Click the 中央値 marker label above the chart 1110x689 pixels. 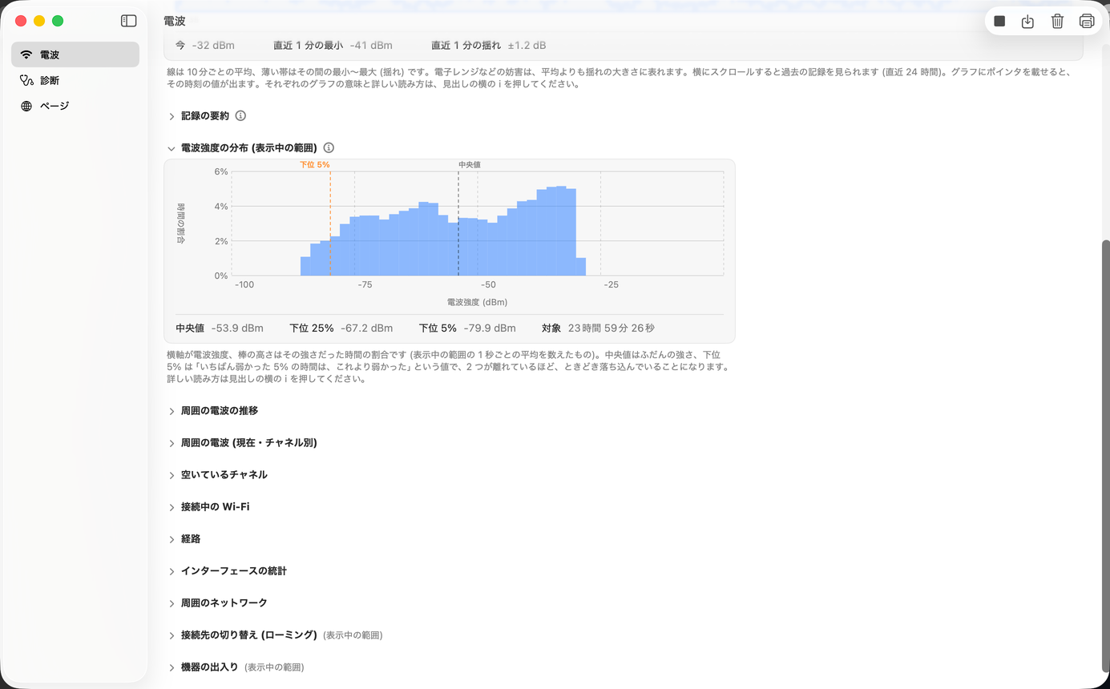click(x=470, y=164)
